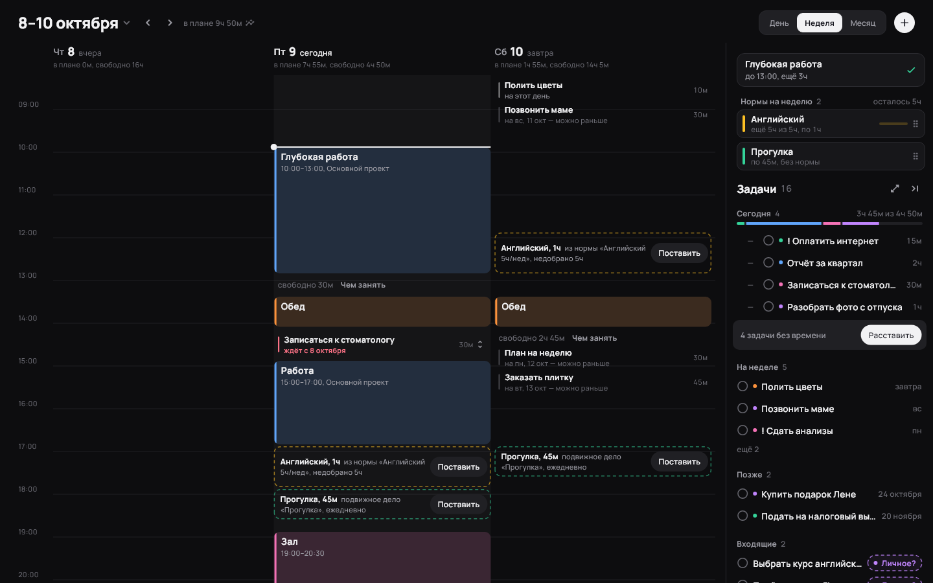The image size is (933, 583).
Task: Switch to День view tab
Action: [x=779, y=23]
